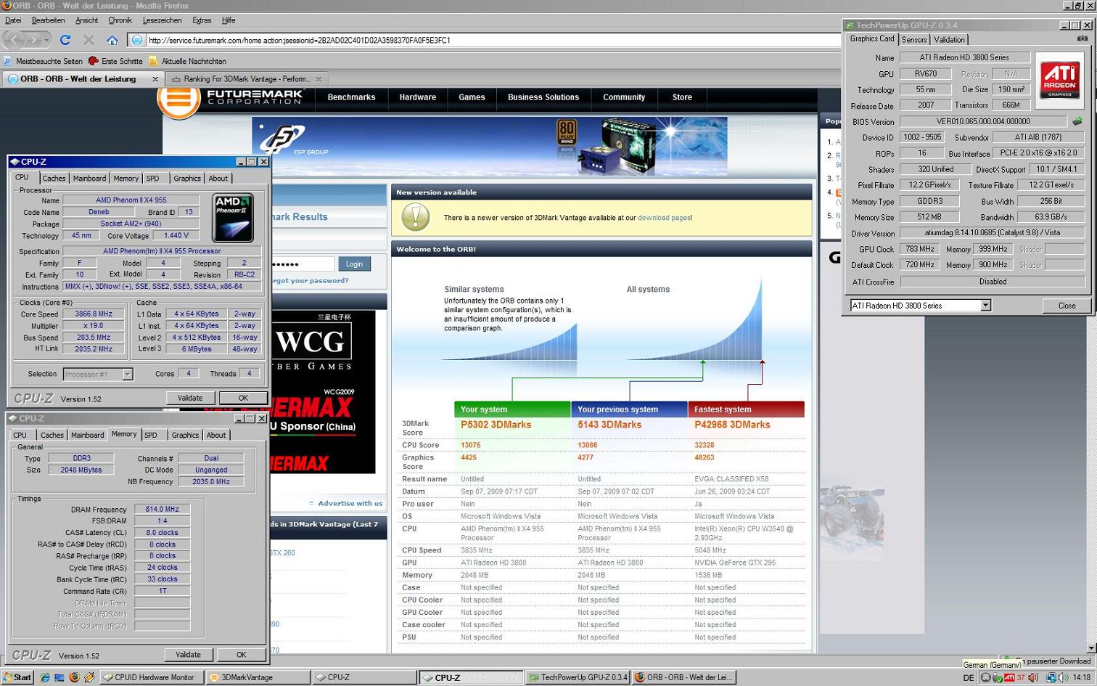Viewport: 1097px width, 686px height.
Task: Switch to 3DMarkVantage taskbar button
Action: tap(258, 677)
